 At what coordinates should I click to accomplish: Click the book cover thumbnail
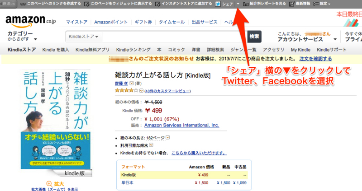[x=55, y=120]
